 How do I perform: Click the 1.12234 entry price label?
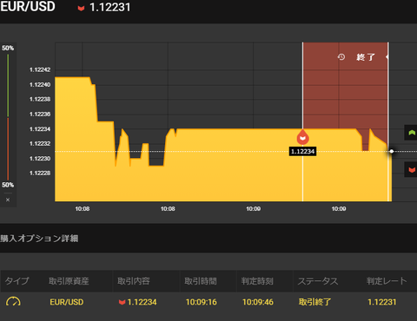(302, 151)
